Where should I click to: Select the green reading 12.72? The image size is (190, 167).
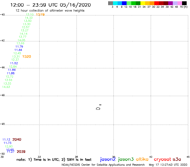click(9, 77)
